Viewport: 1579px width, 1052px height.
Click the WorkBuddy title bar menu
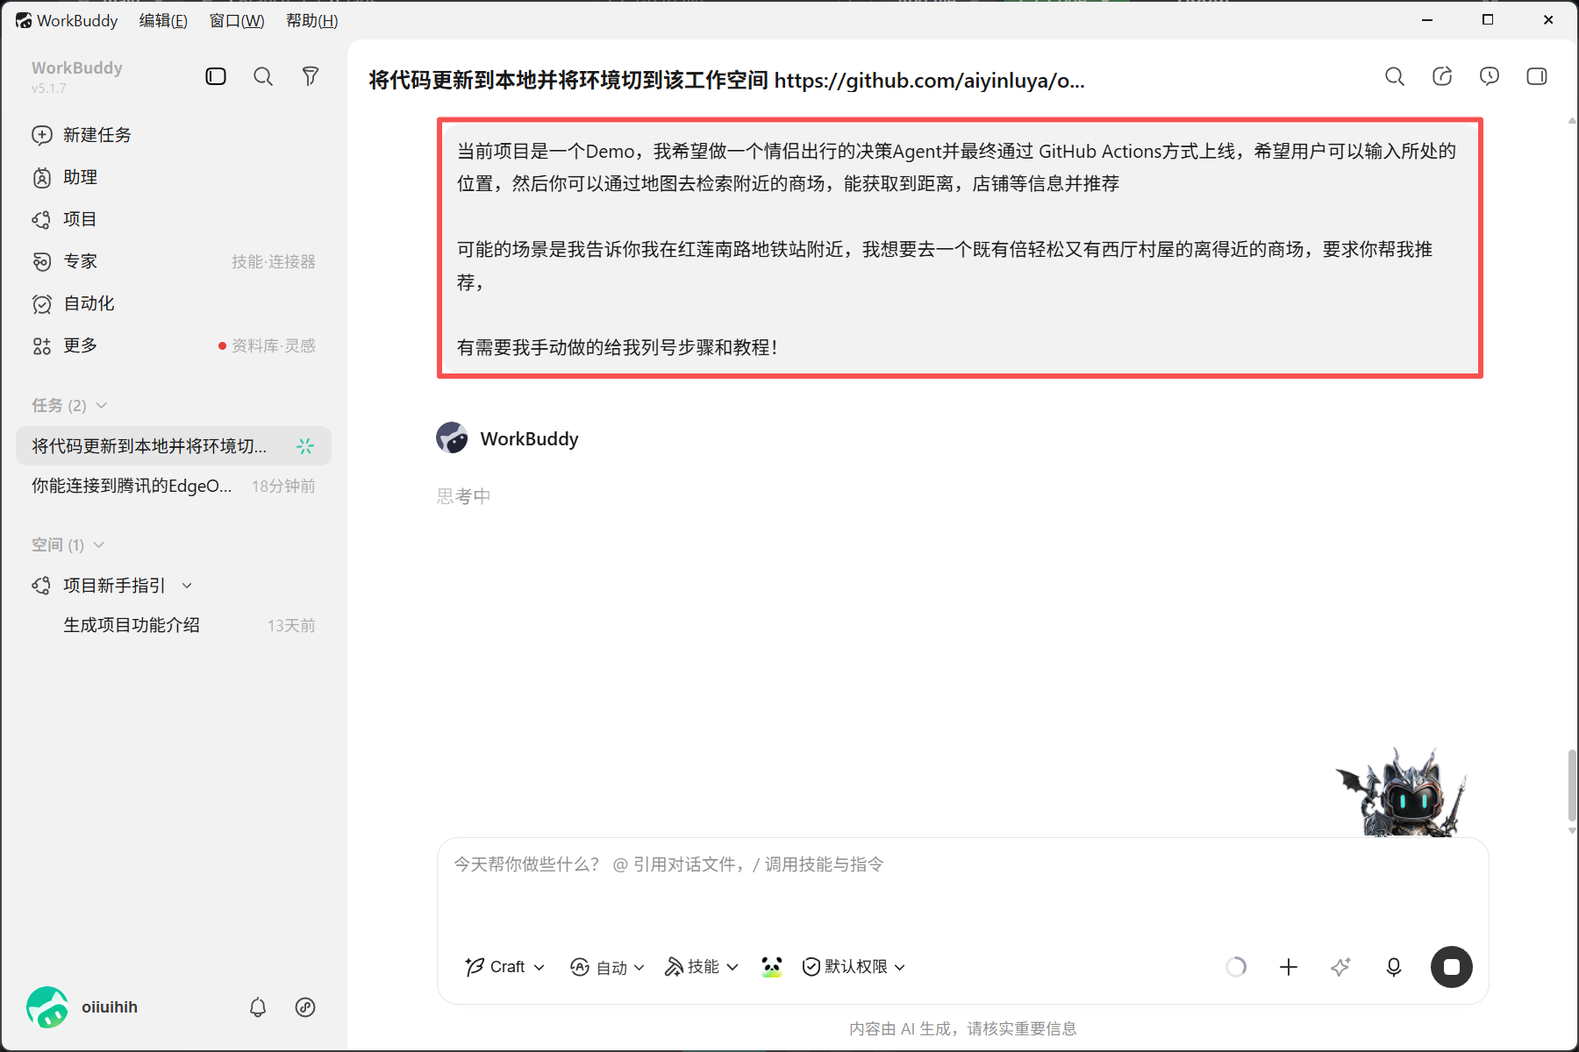(68, 20)
